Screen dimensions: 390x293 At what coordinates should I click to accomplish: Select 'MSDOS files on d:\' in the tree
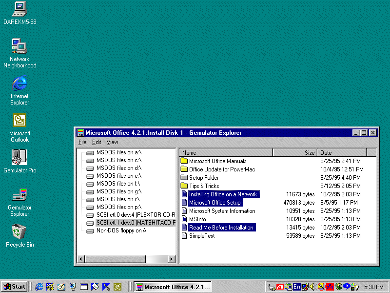coord(119,168)
